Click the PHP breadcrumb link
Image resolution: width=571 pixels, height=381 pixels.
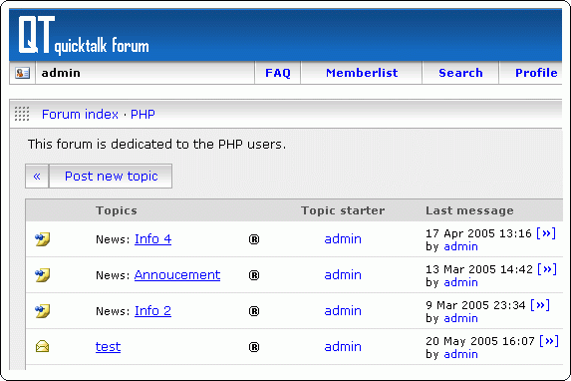point(143,114)
